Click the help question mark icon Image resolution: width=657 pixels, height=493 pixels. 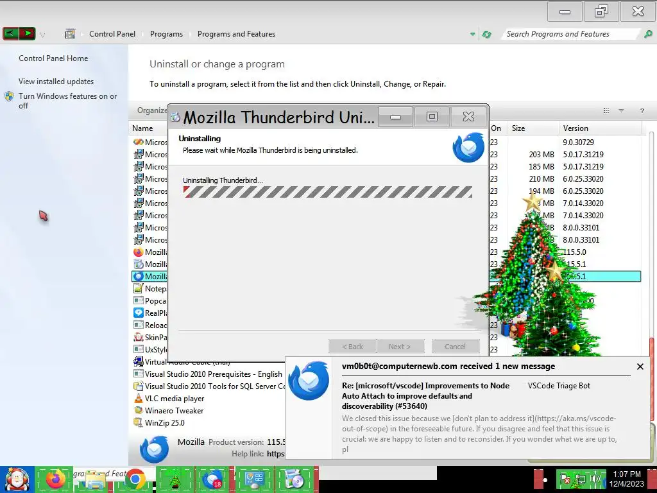(x=642, y=110)
